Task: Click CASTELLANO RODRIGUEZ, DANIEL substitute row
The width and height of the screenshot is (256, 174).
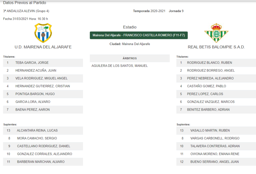Action: tap(43, 146)
